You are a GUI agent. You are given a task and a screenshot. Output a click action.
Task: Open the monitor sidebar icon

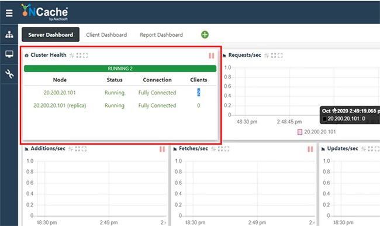(x=9, y=54)
